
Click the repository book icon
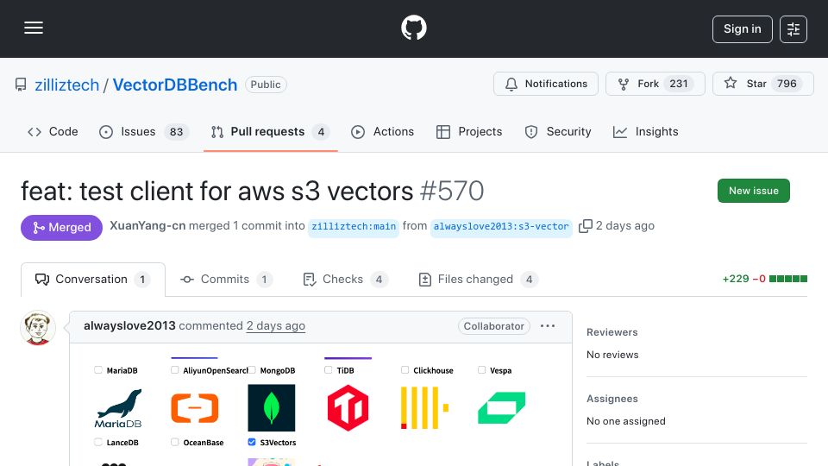click(x=21, y=85)
